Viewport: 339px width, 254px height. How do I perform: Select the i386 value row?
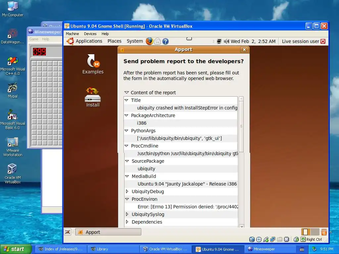coord(180,123)
